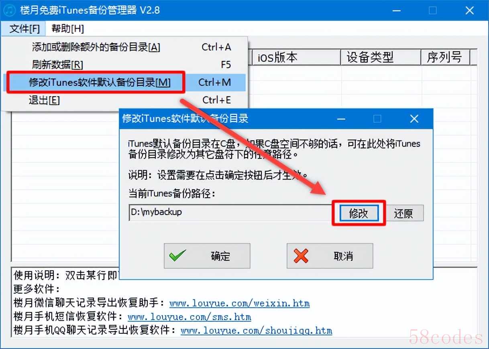Cancel the dialog with 取消 button

330,256
